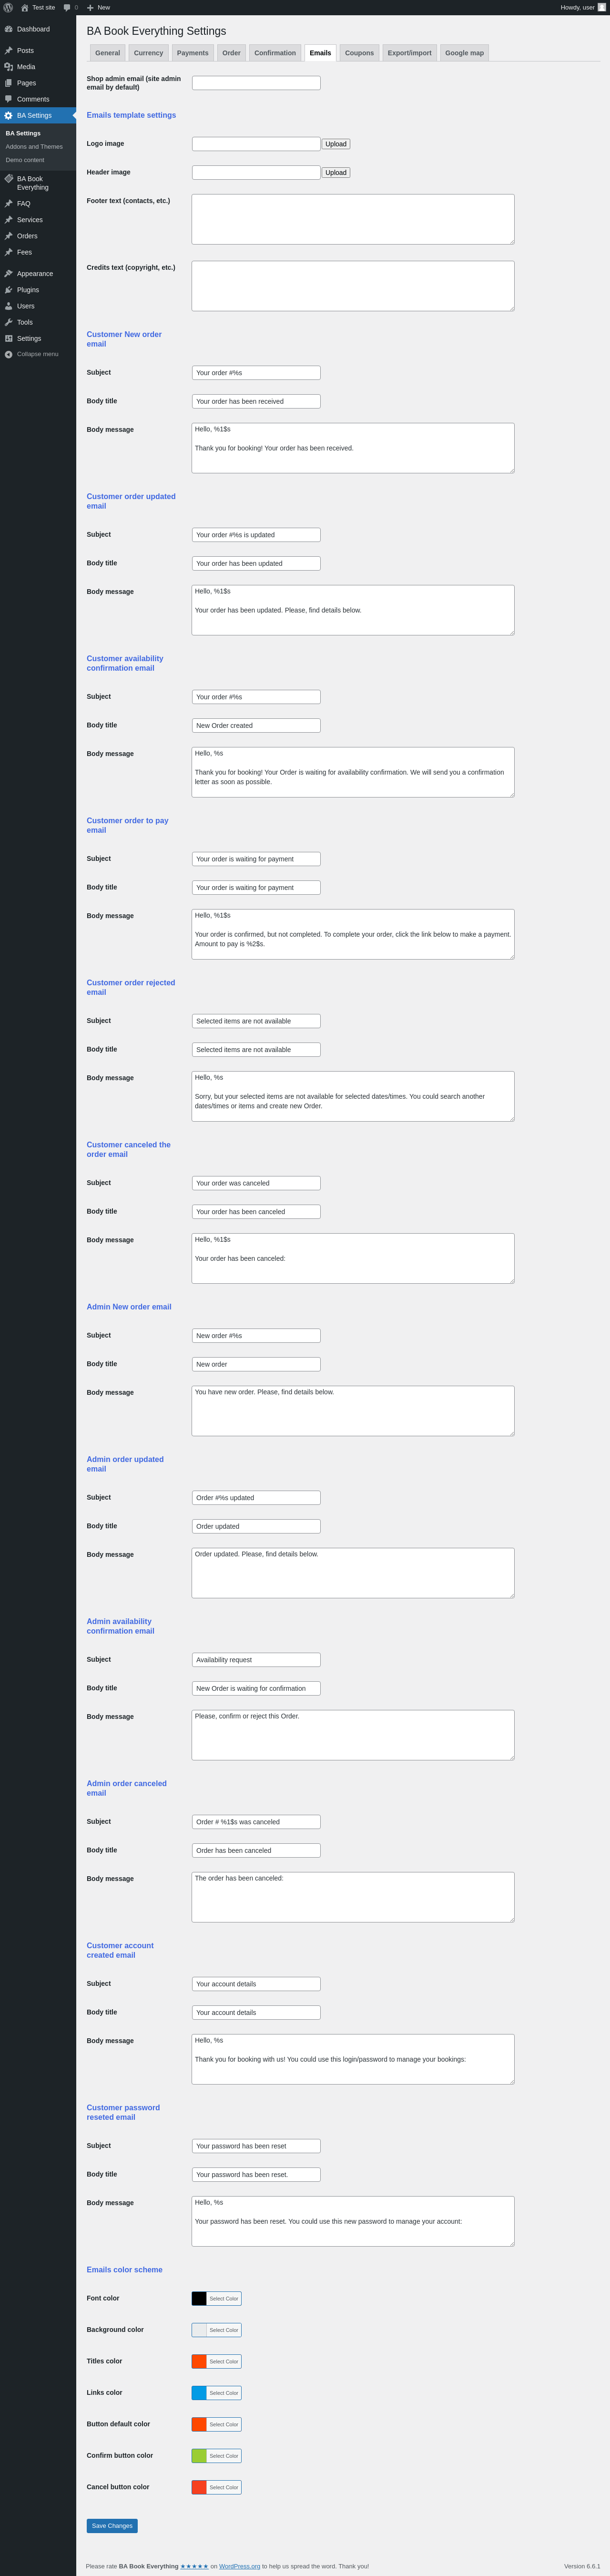610x2576 pixels.
Task: Open the Confirm button color green swatch
Action: pos(199,2456)
